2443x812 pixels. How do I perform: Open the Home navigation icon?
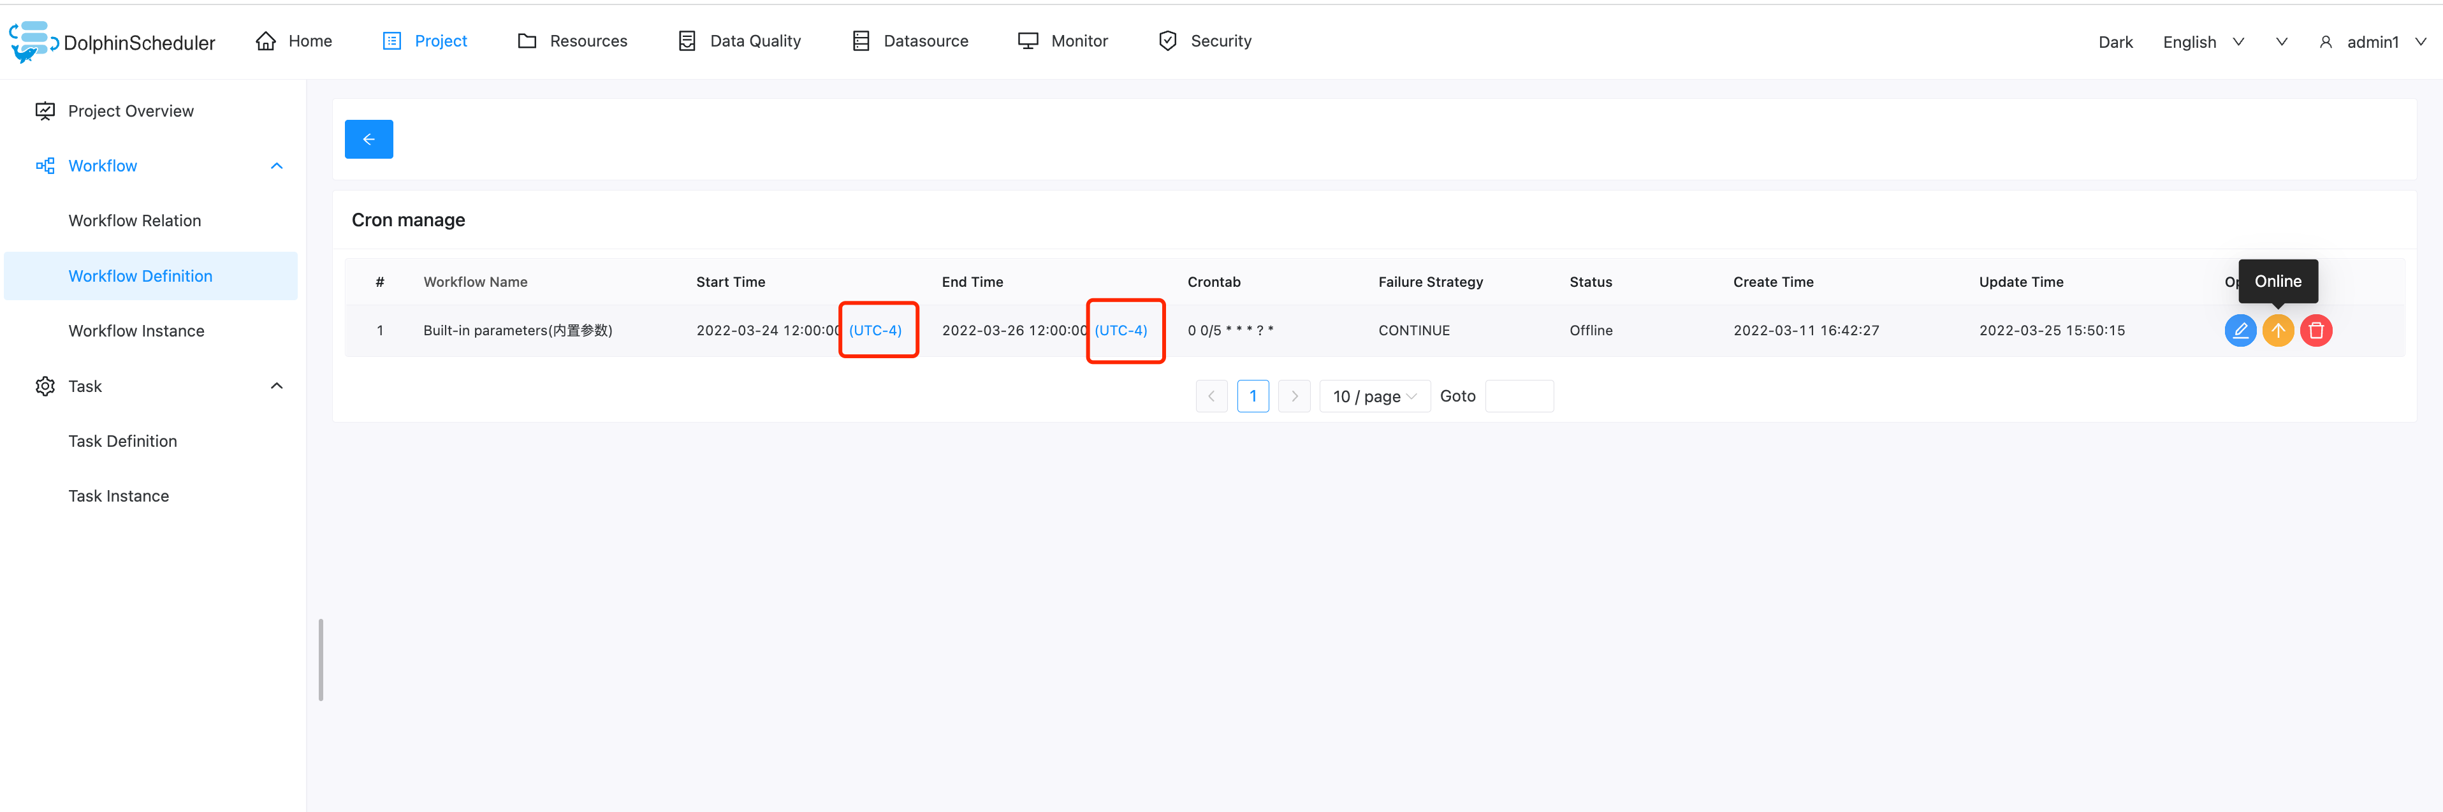click(x=266, y=41)
